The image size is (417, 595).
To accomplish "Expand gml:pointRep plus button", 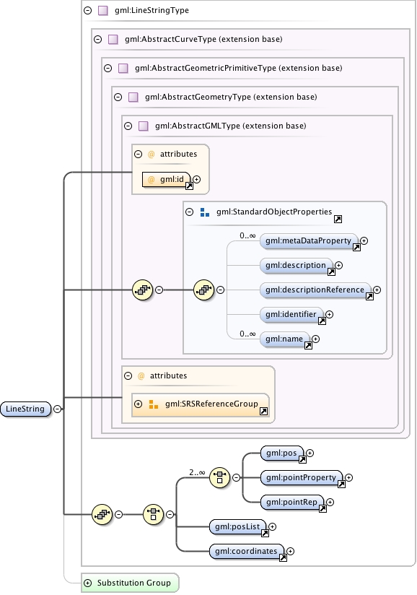I will coord(330,502).
